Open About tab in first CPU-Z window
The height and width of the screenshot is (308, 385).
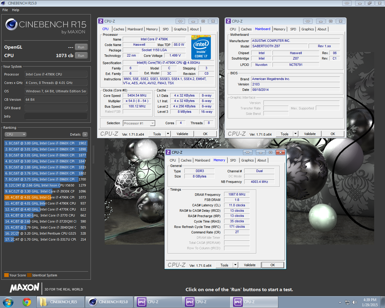pyautogui.click(x=194, y=29)
